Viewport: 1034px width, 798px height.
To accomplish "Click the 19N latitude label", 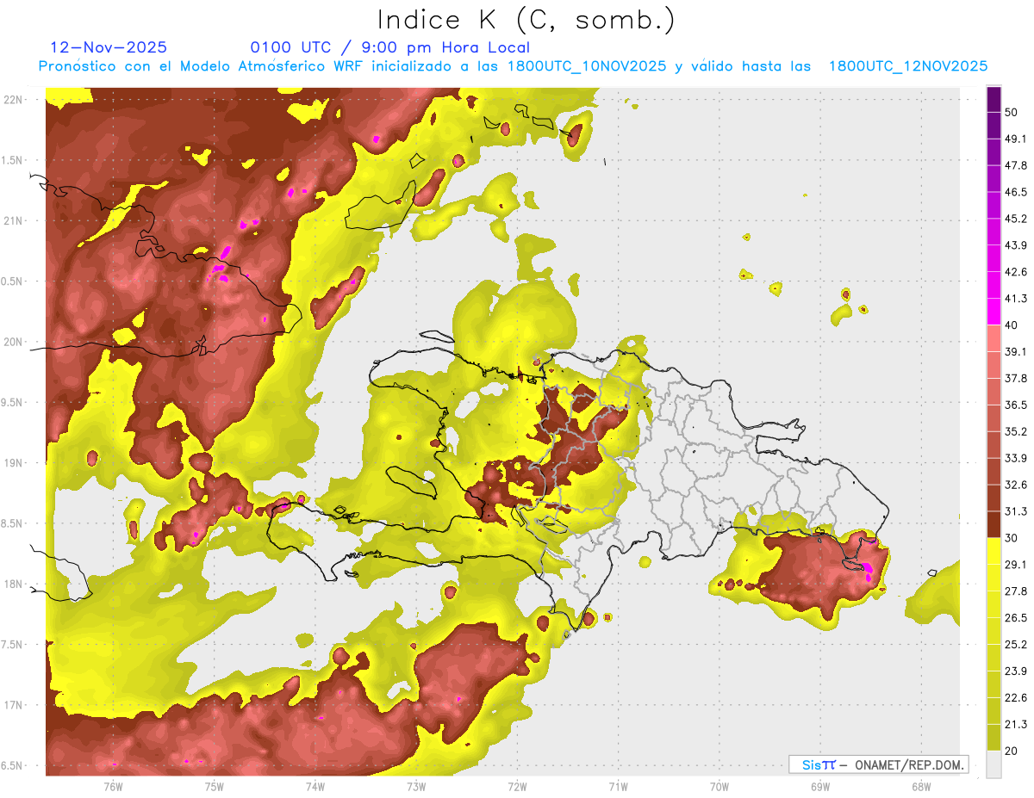I will (x=14, y=462).
